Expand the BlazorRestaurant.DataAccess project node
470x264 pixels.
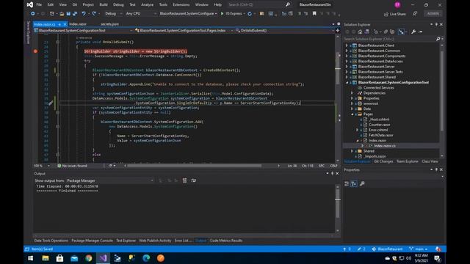347,62
